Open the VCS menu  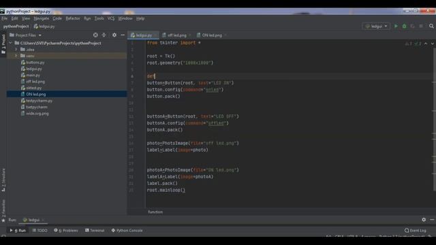110,18
